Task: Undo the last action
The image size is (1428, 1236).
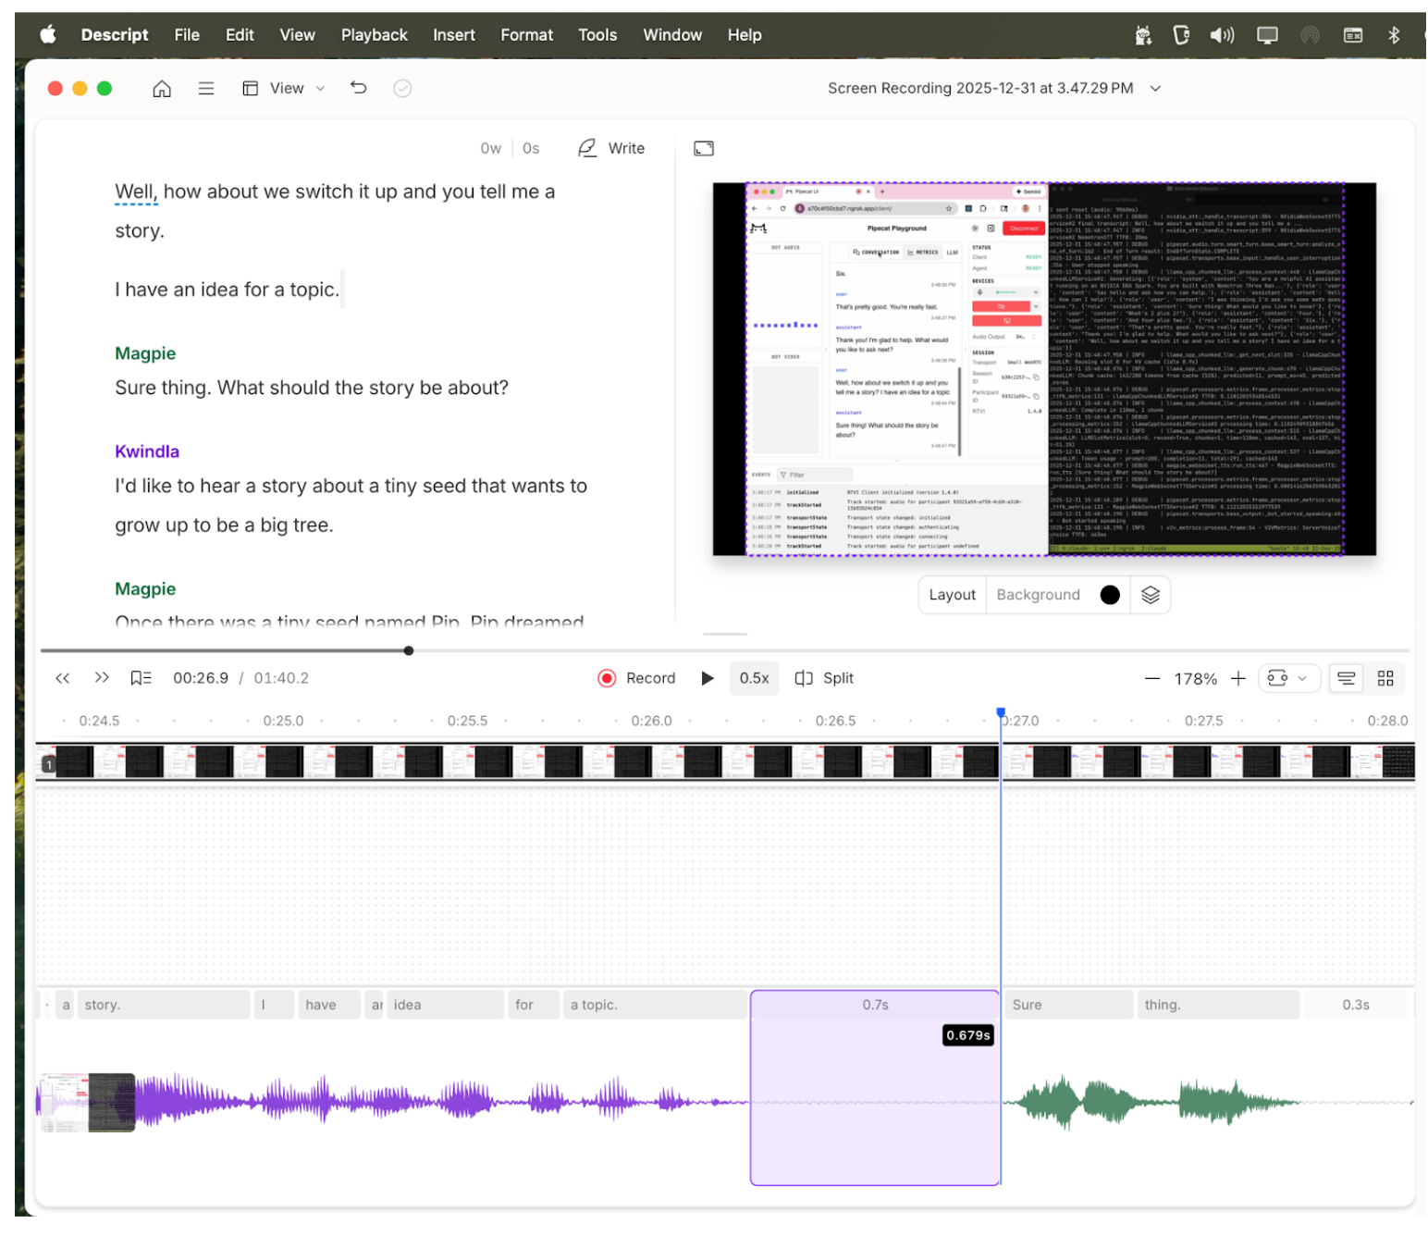Action: coord(359,88)
